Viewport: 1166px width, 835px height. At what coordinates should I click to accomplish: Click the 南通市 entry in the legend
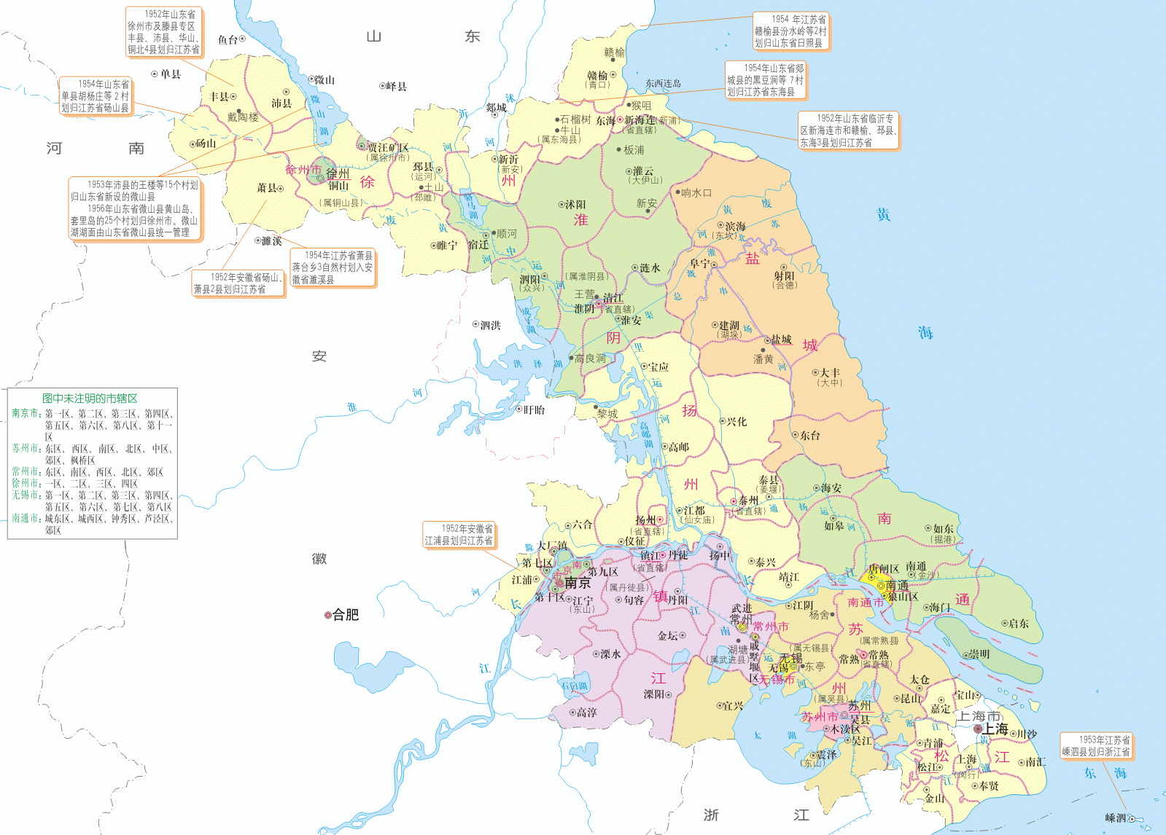(x=25, y=518)
